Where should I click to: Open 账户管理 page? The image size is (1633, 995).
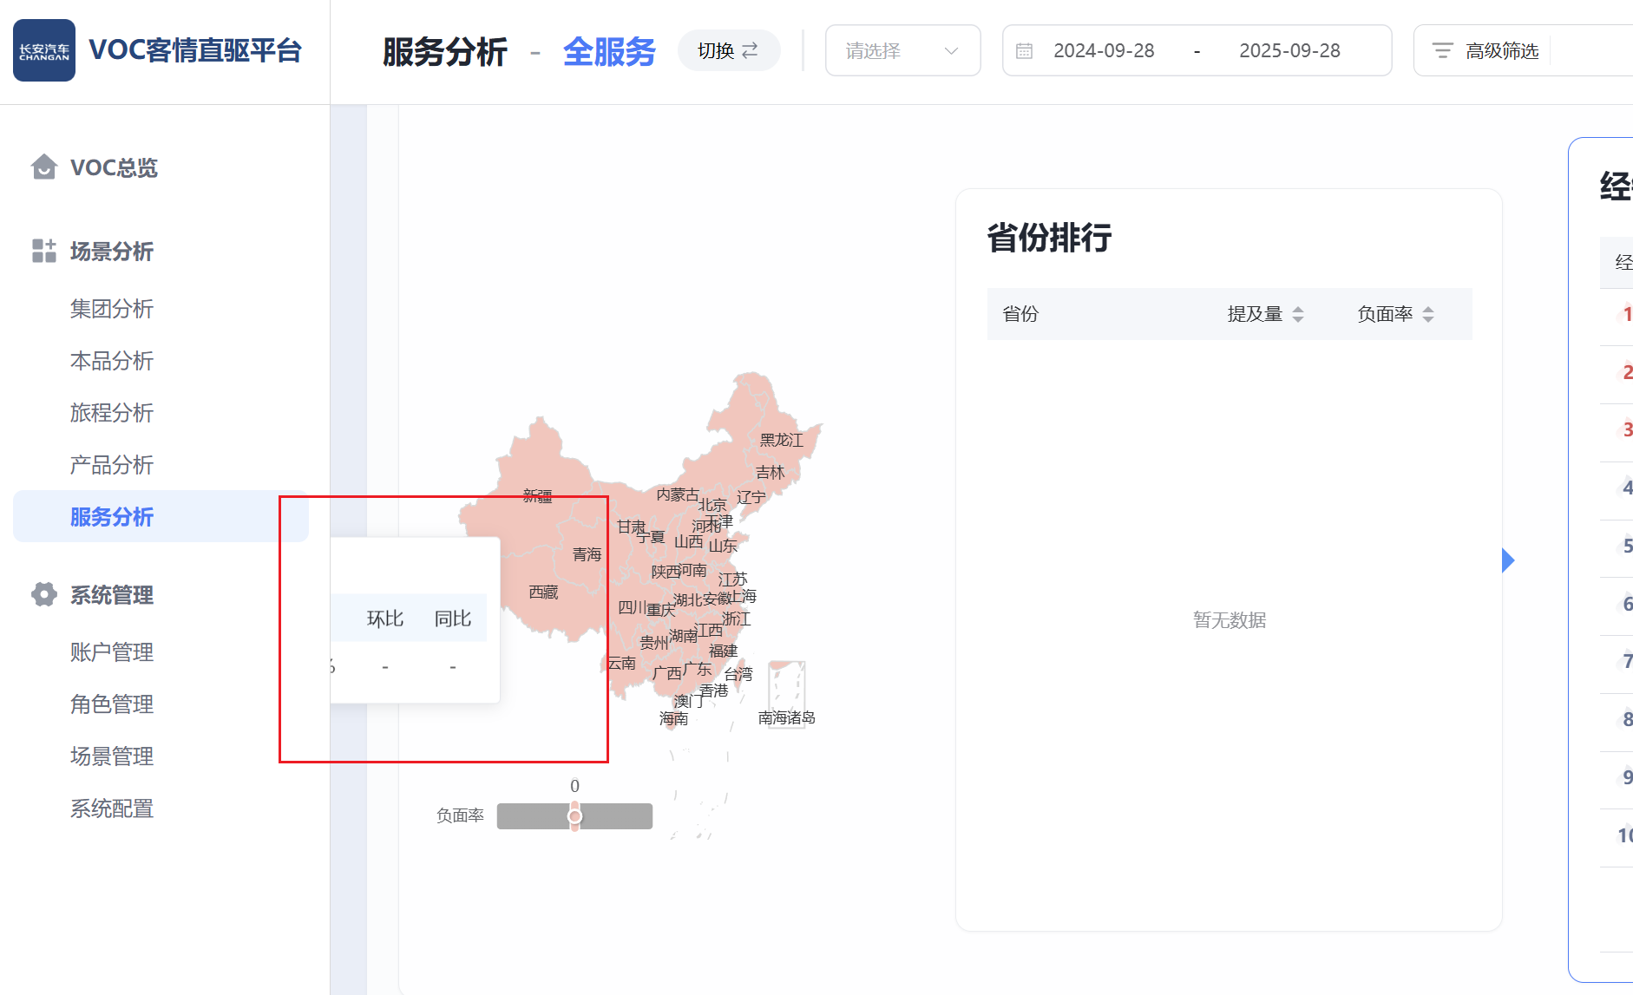click(111, 652)
